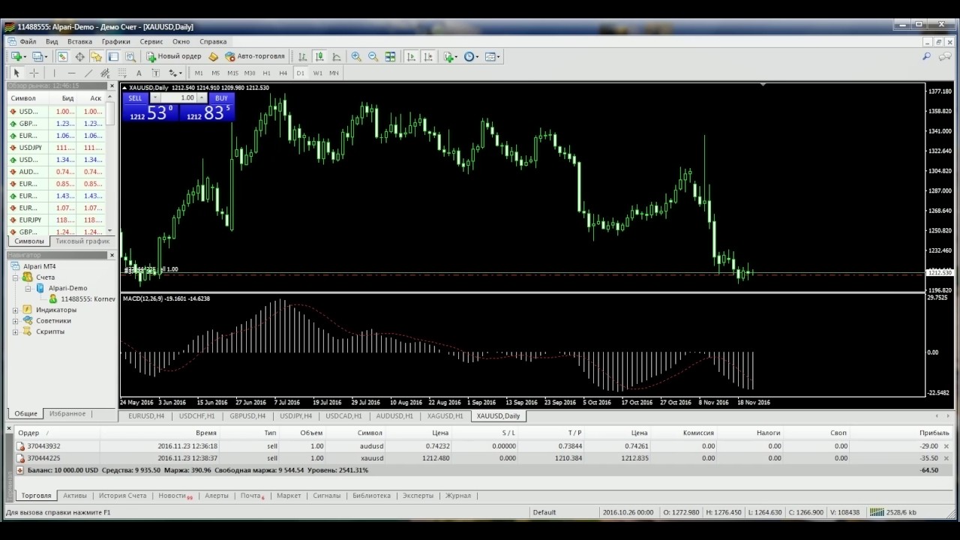Image resolution: width=960 pixels, height=540 pixels.
Task: Select the text A tool
Action: 139,73
